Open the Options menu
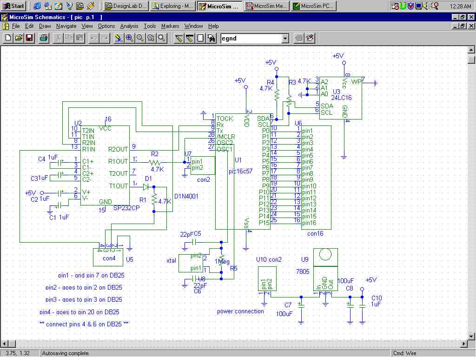476x357 pixels. [106, 26]
